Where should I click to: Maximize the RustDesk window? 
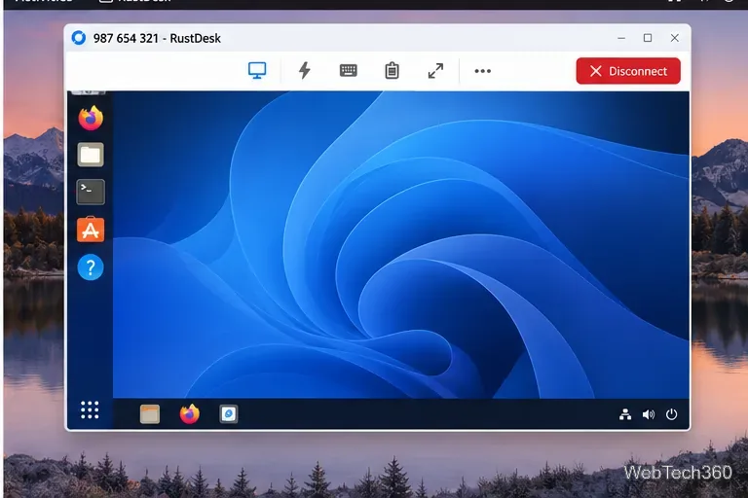click(648, 38)
